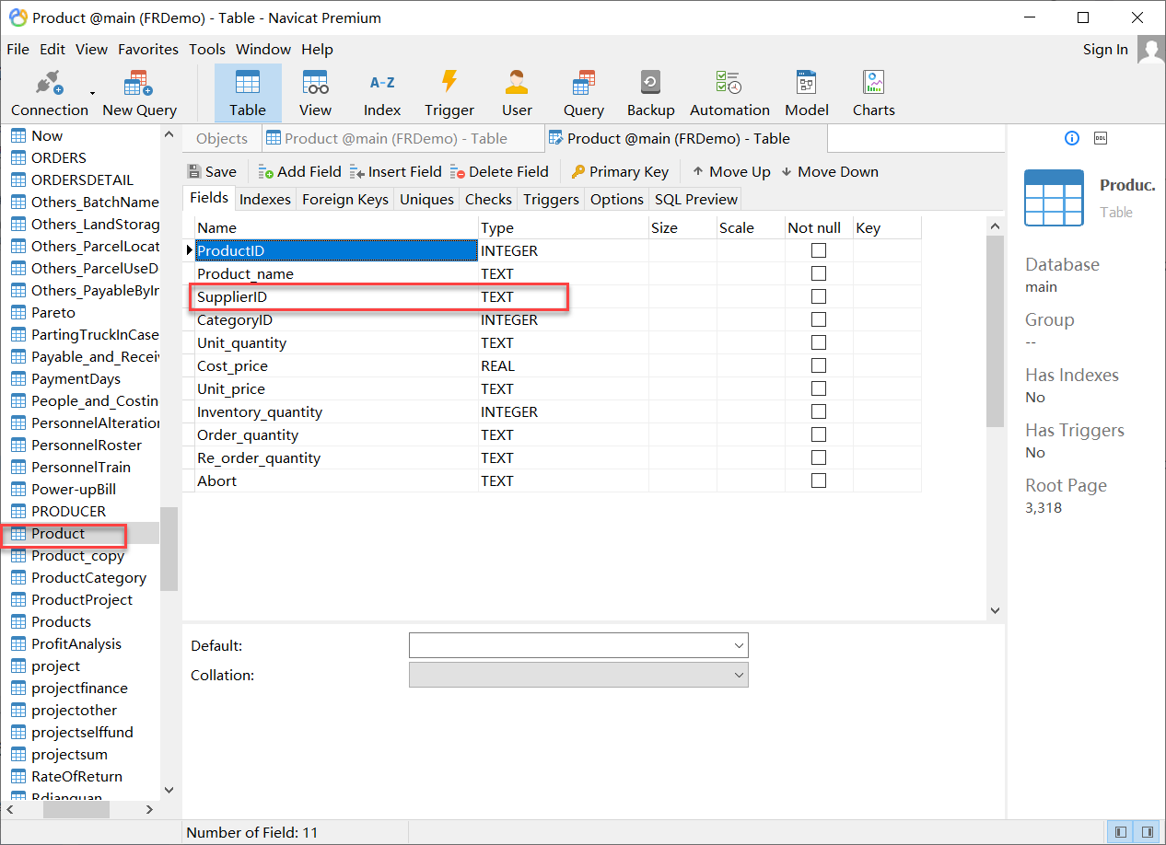The height and width of the screenshot is (845, 1166).
Task: Open the Connection toolbar icon
Action: click(50, 93)
